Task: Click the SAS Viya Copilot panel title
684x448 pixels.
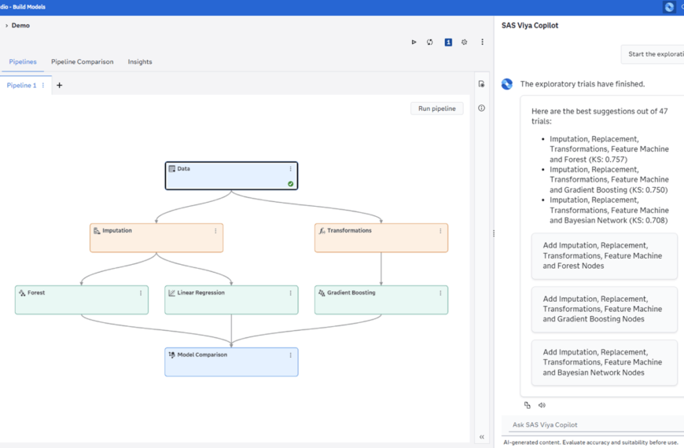Action: click(530, 25)
